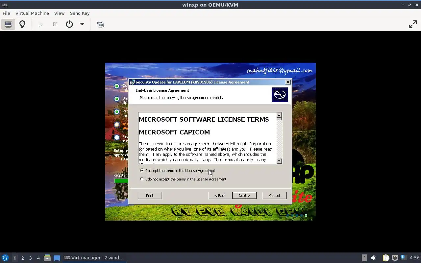Viewport: 421px width, 263px height.
Task: Open the File menu
Action: 6,13
